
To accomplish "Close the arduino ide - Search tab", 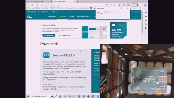I will point(51,2).
